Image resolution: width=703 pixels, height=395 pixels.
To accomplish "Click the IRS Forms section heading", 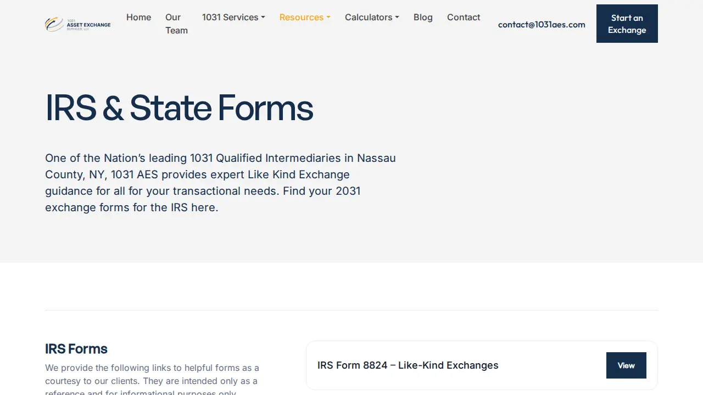I will [x=76, y=349].
